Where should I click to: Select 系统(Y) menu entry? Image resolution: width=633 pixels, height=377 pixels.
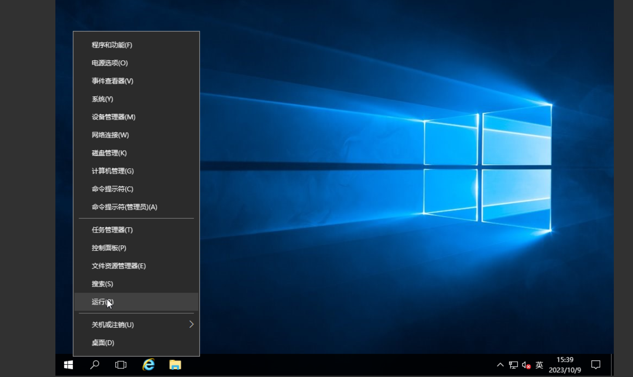[x=137, y=99]
